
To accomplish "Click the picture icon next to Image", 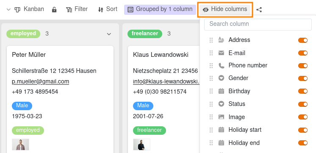I will [221, 117].
